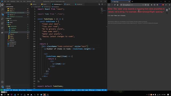Screen dimensions: 171x96
Task: Close the React App browser tab
Action: (129, 2)
